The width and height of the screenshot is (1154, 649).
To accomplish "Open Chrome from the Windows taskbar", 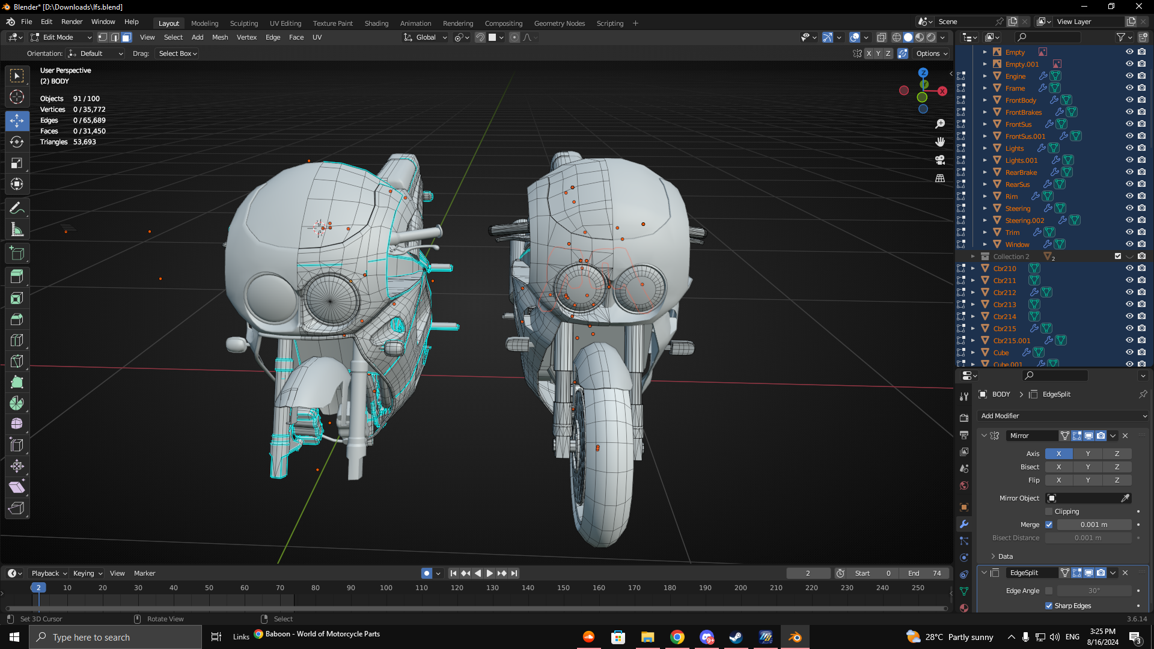I will pos(677,637).
